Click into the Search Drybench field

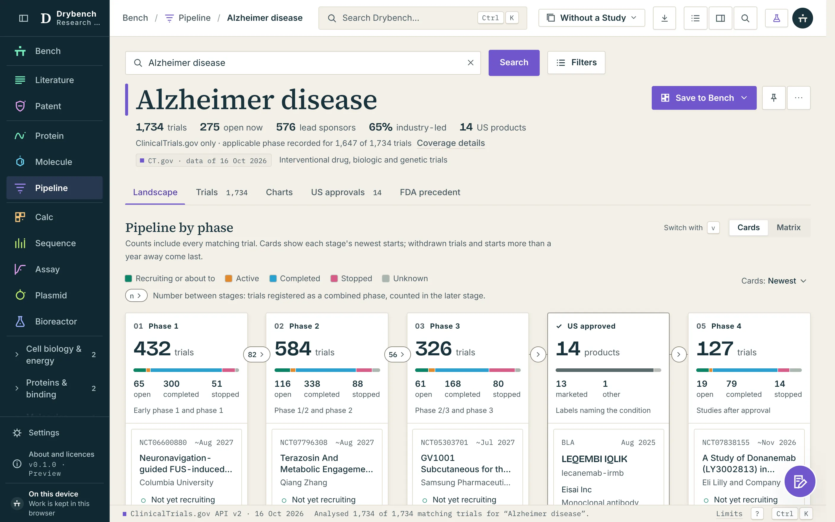[422, 18]
